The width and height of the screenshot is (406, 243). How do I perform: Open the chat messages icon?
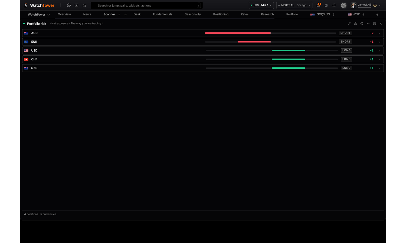(x=326, y=5)
